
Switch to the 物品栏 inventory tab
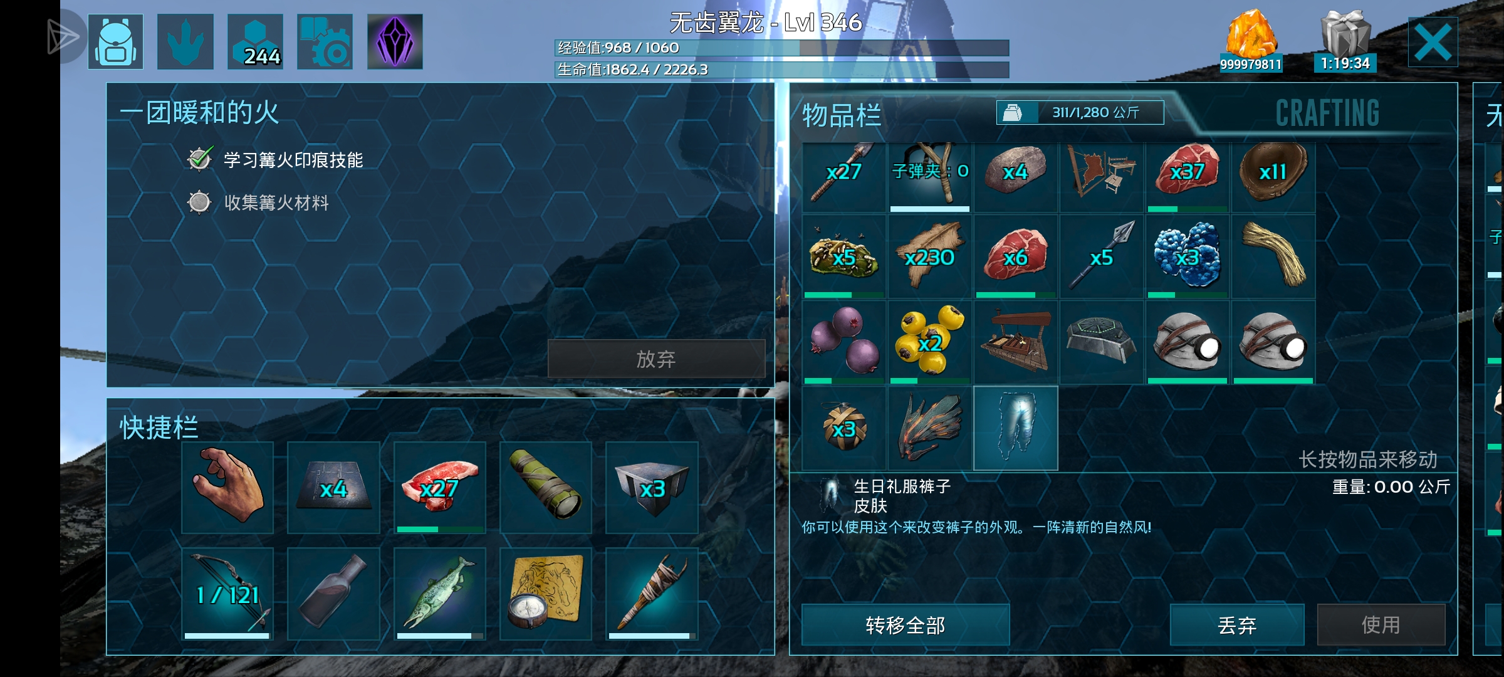tap(842, 115)
